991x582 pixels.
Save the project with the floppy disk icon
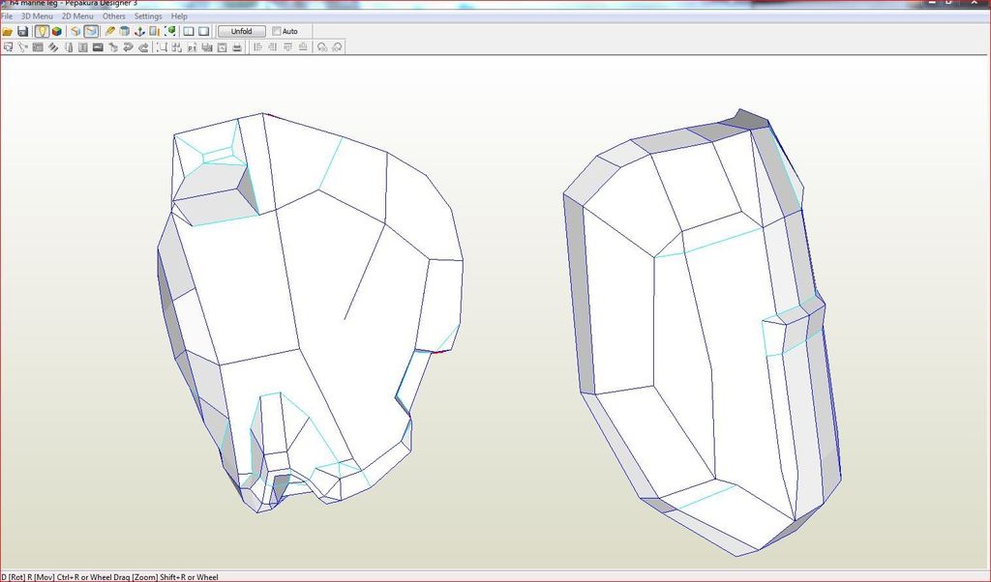22,31
